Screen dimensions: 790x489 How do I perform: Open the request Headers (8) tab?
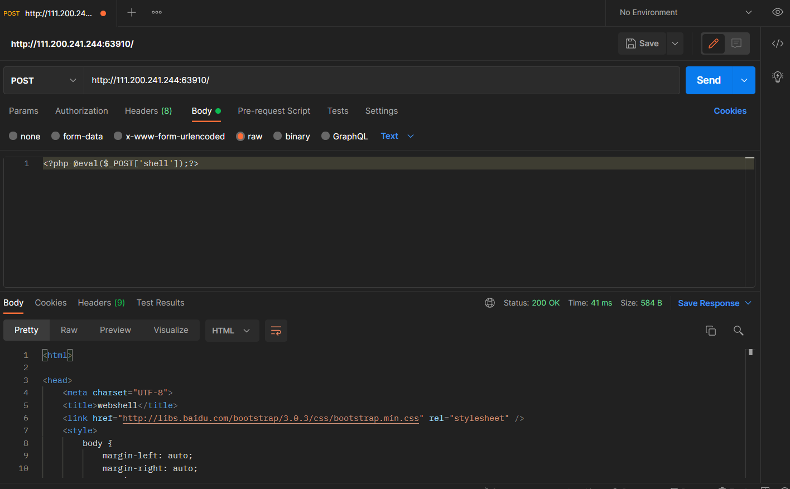coord(148,111)
